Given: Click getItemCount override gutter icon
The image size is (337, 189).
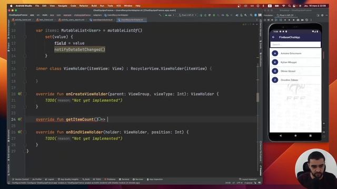Looking at the screenshot, I should (19, 119).
